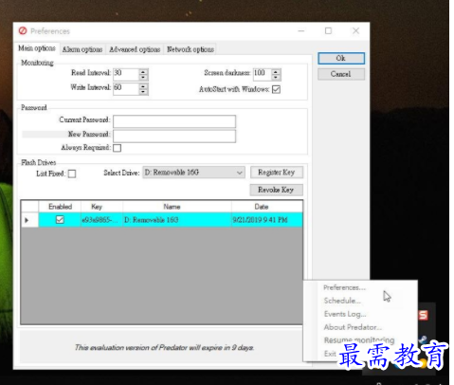Click the Cancel button
Image resolution: width=454 pixels, height=385 pixels.
click(x=341, y=74)
